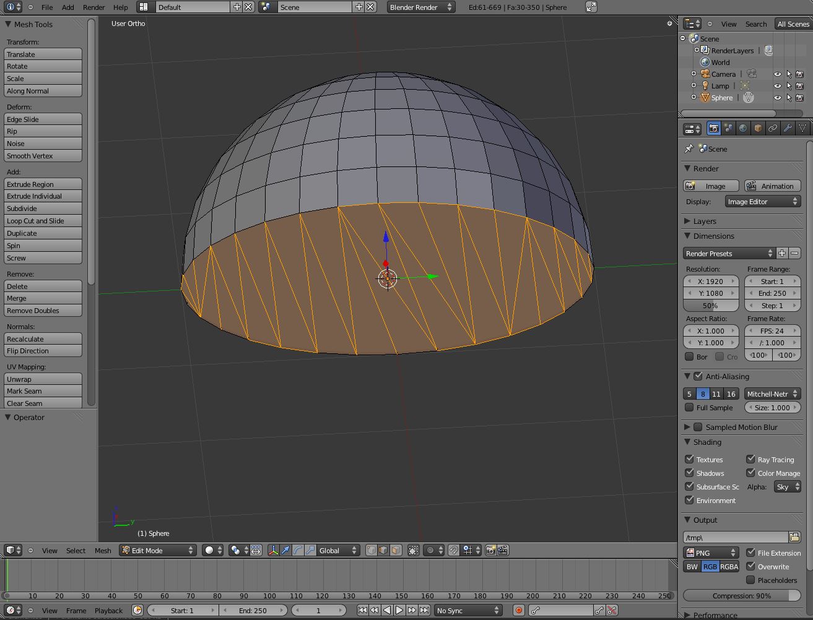This screenshot has height=620, width=813.
Task: Switch to Vertex select mode icon
Action: tap(372, 550)
